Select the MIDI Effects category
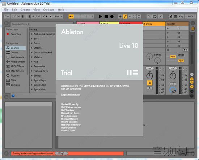The height and width of the screenshot is (160, 199). [x=15, y=66]
